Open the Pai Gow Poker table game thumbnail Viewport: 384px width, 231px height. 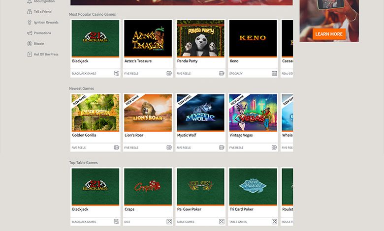coord(200,186)
